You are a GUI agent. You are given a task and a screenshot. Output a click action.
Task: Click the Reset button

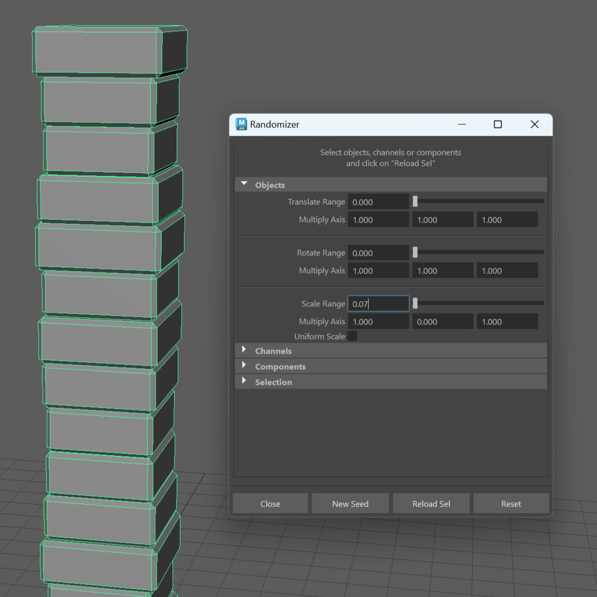(x=511, y=503)
